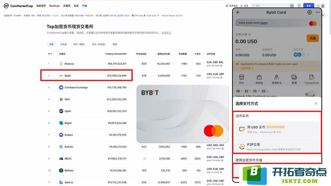Click the Gate.io logo icon
Screen dimensions: 331x186
point(61,182)
